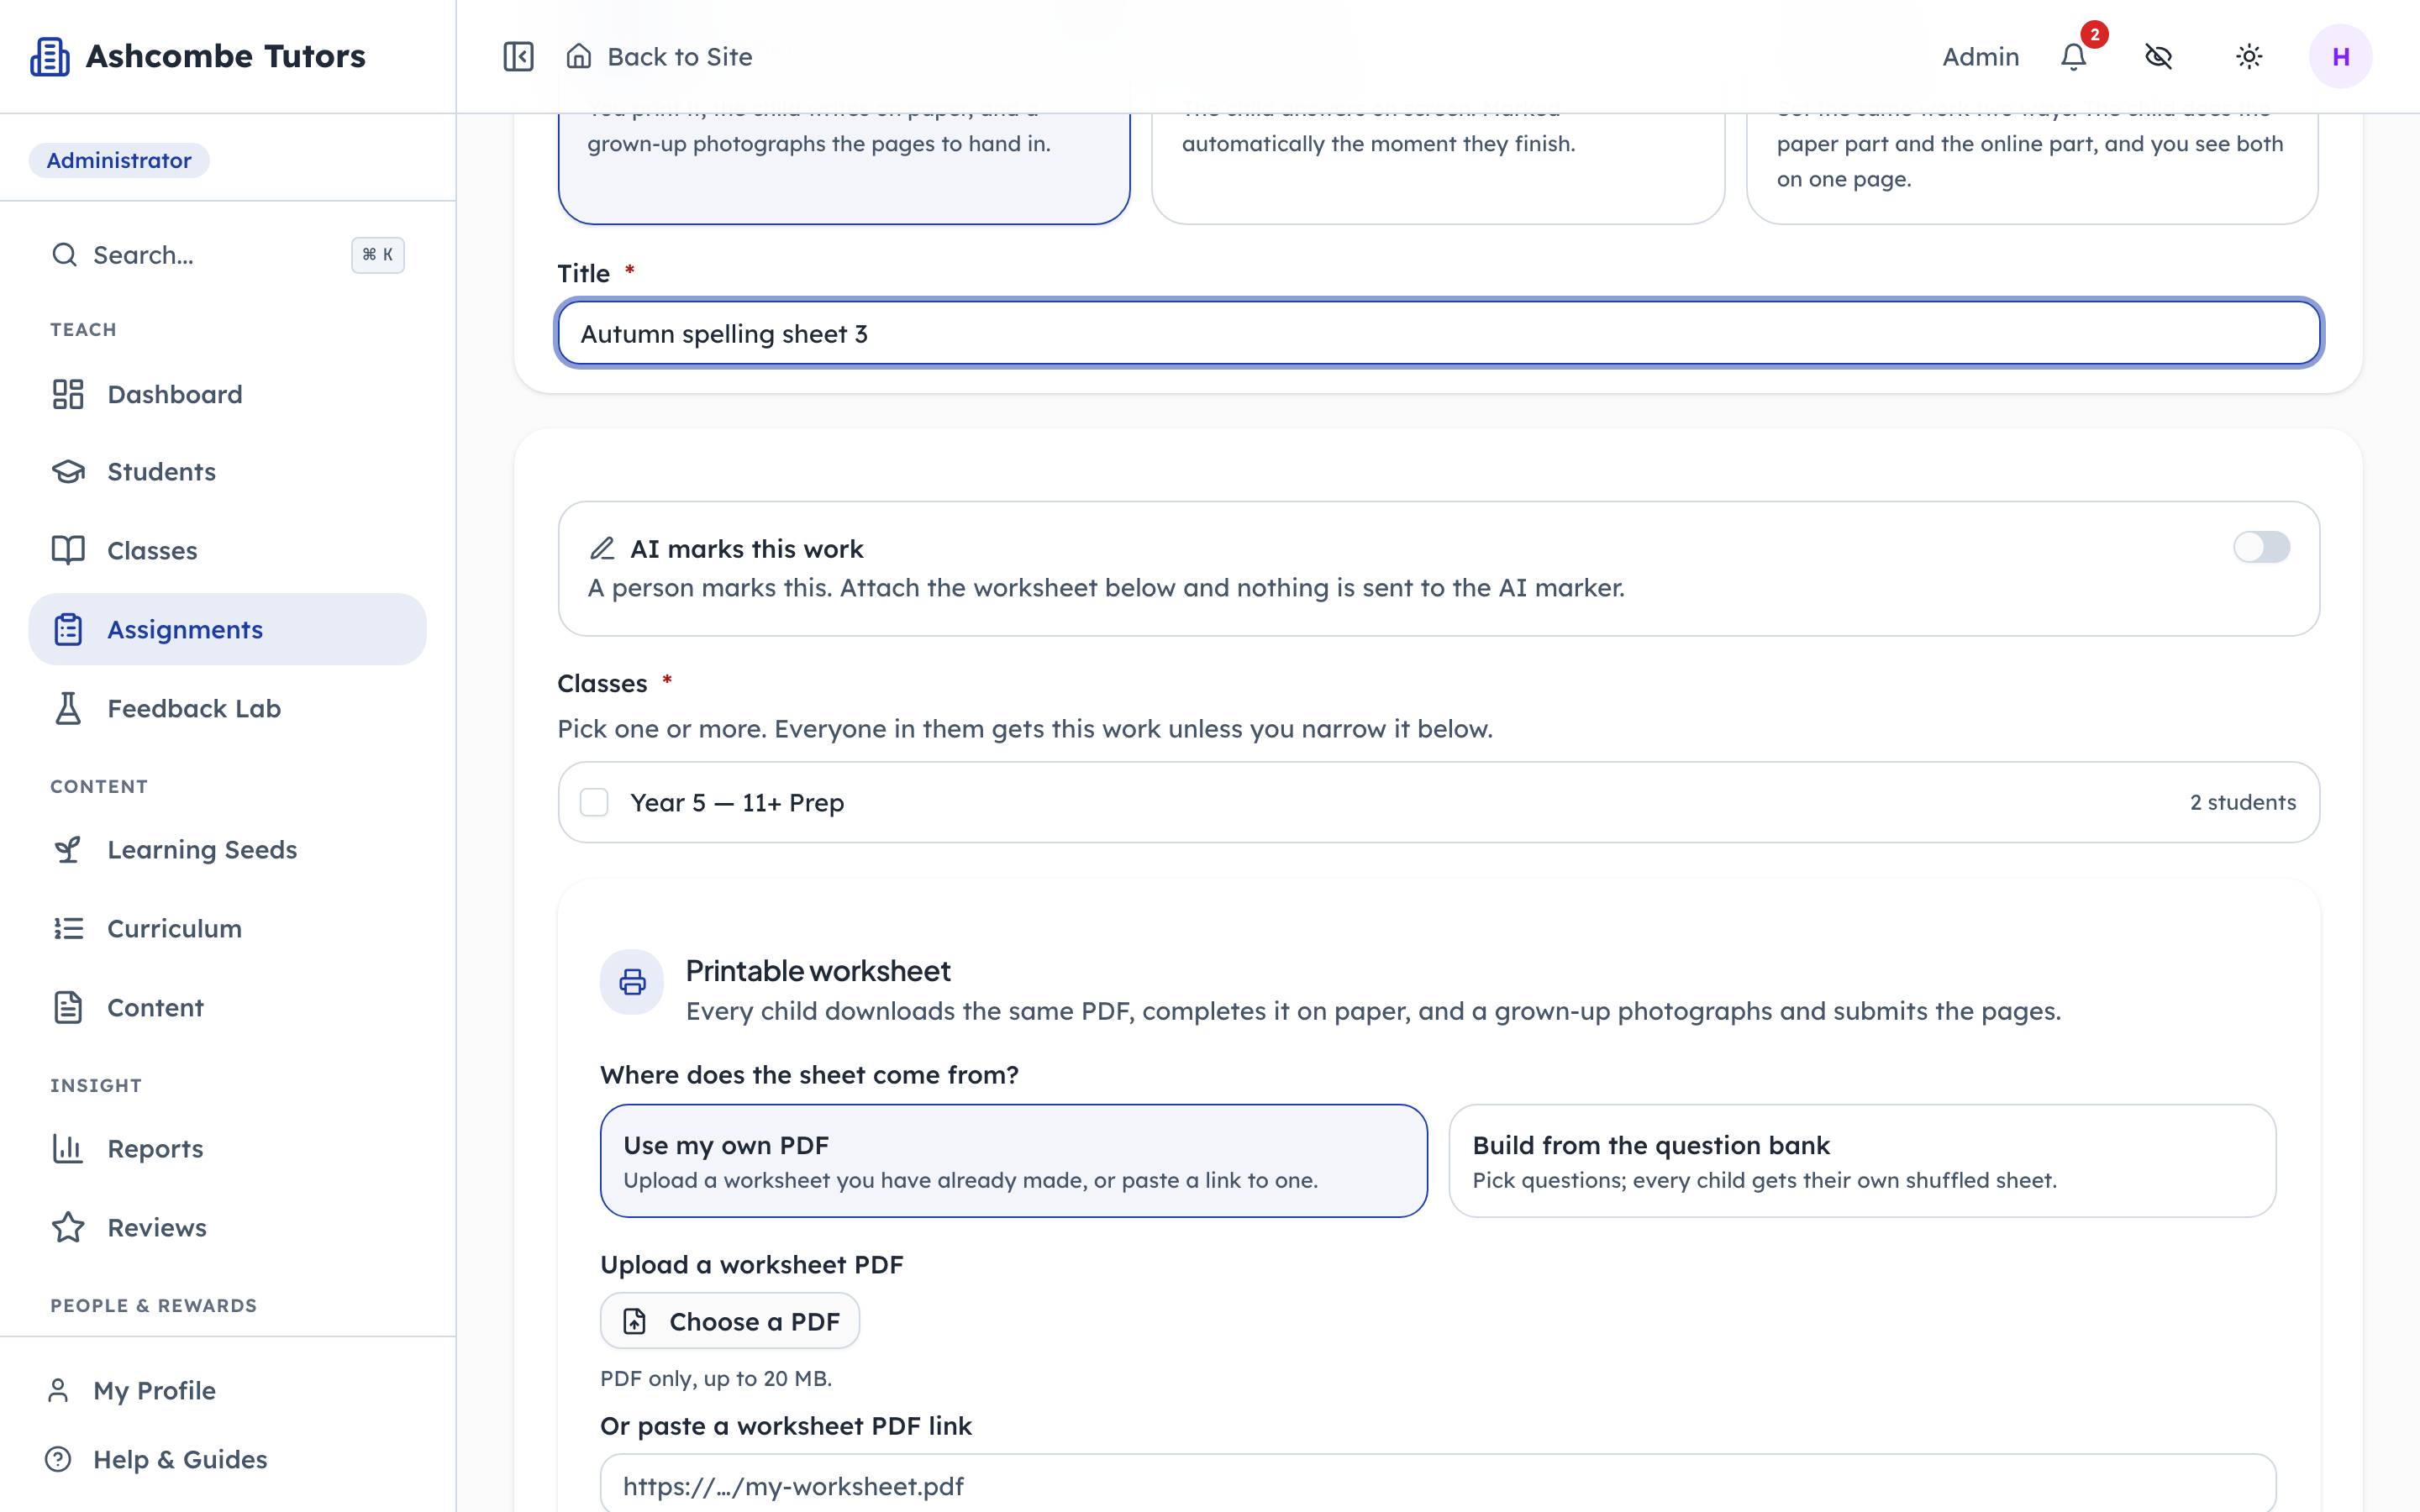2420x1512 pixels.
Task: Click the sidebar Search box
Action: tap(227, 255)
